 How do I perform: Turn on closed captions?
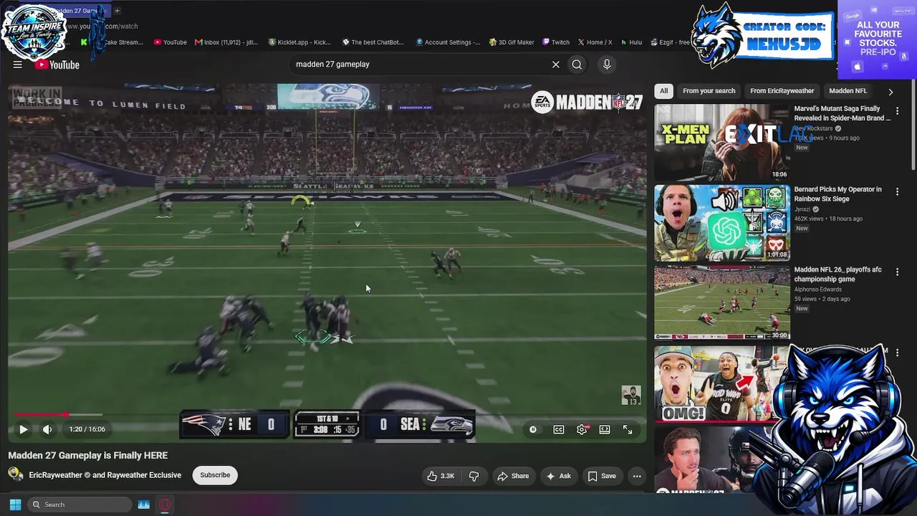[x=559, y=429]
